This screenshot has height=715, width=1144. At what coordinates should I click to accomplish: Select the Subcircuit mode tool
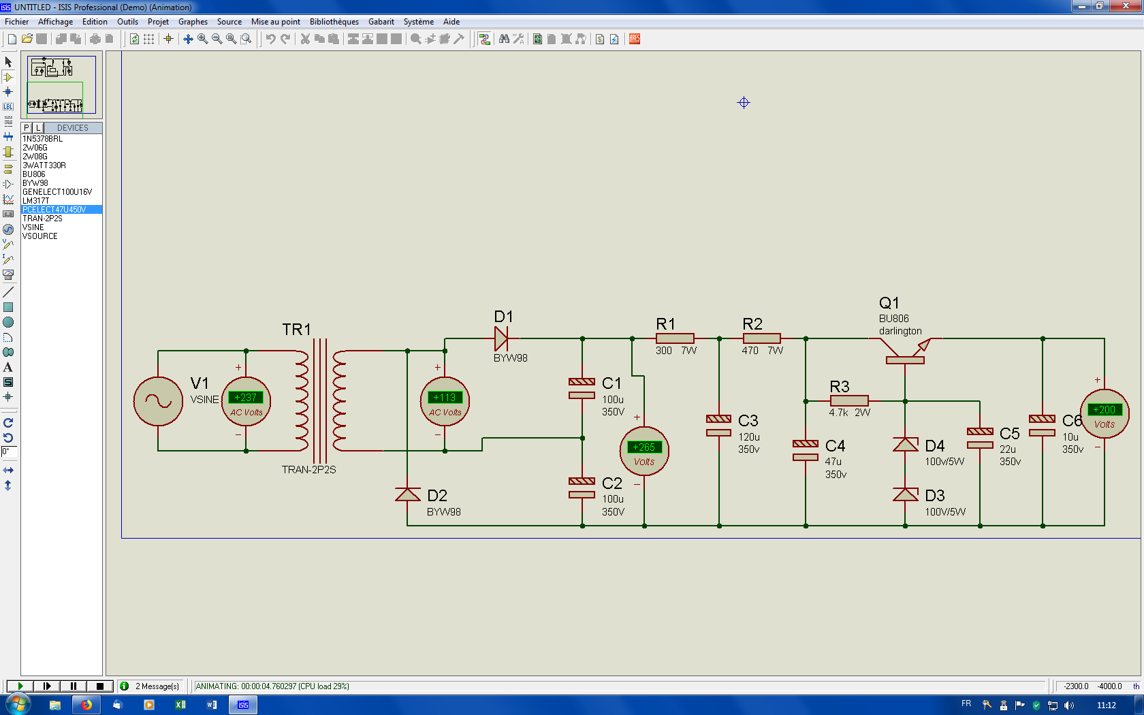click(8, 152)
